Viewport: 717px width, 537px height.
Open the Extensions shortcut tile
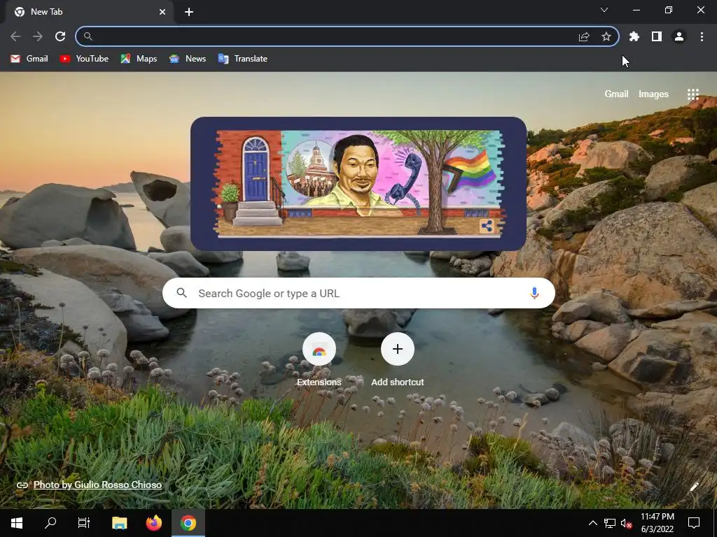[319, 360]
